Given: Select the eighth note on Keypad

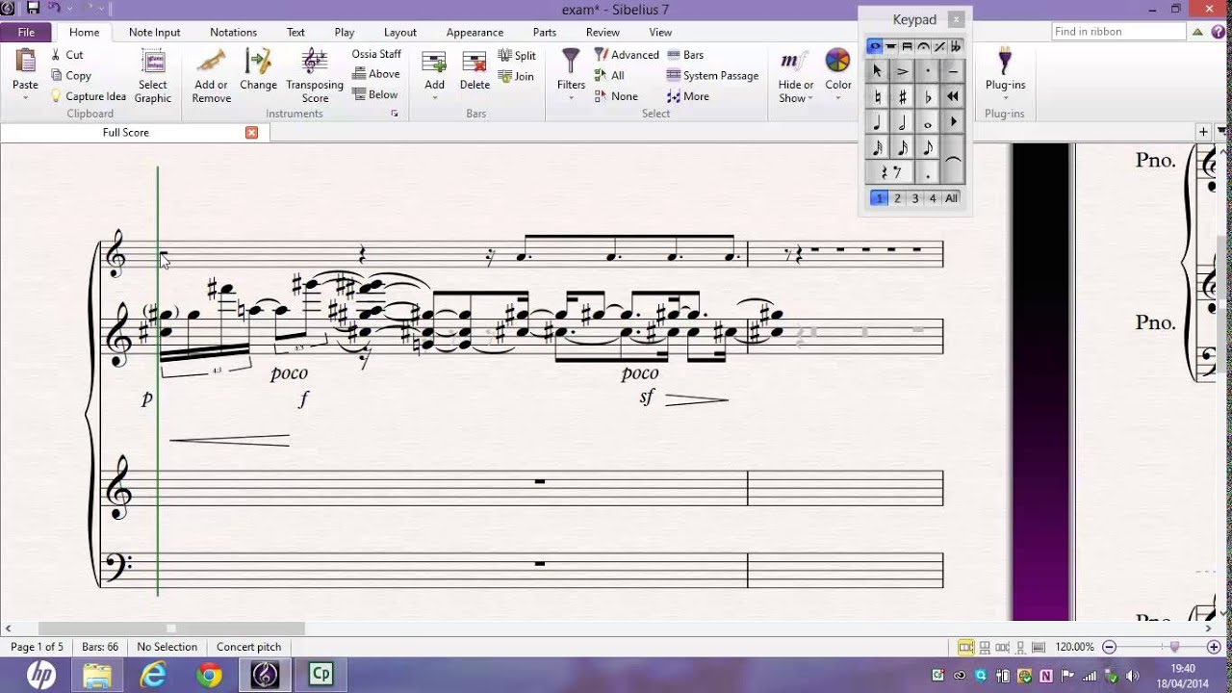Looking at the screenshot, I should point(928,147).
